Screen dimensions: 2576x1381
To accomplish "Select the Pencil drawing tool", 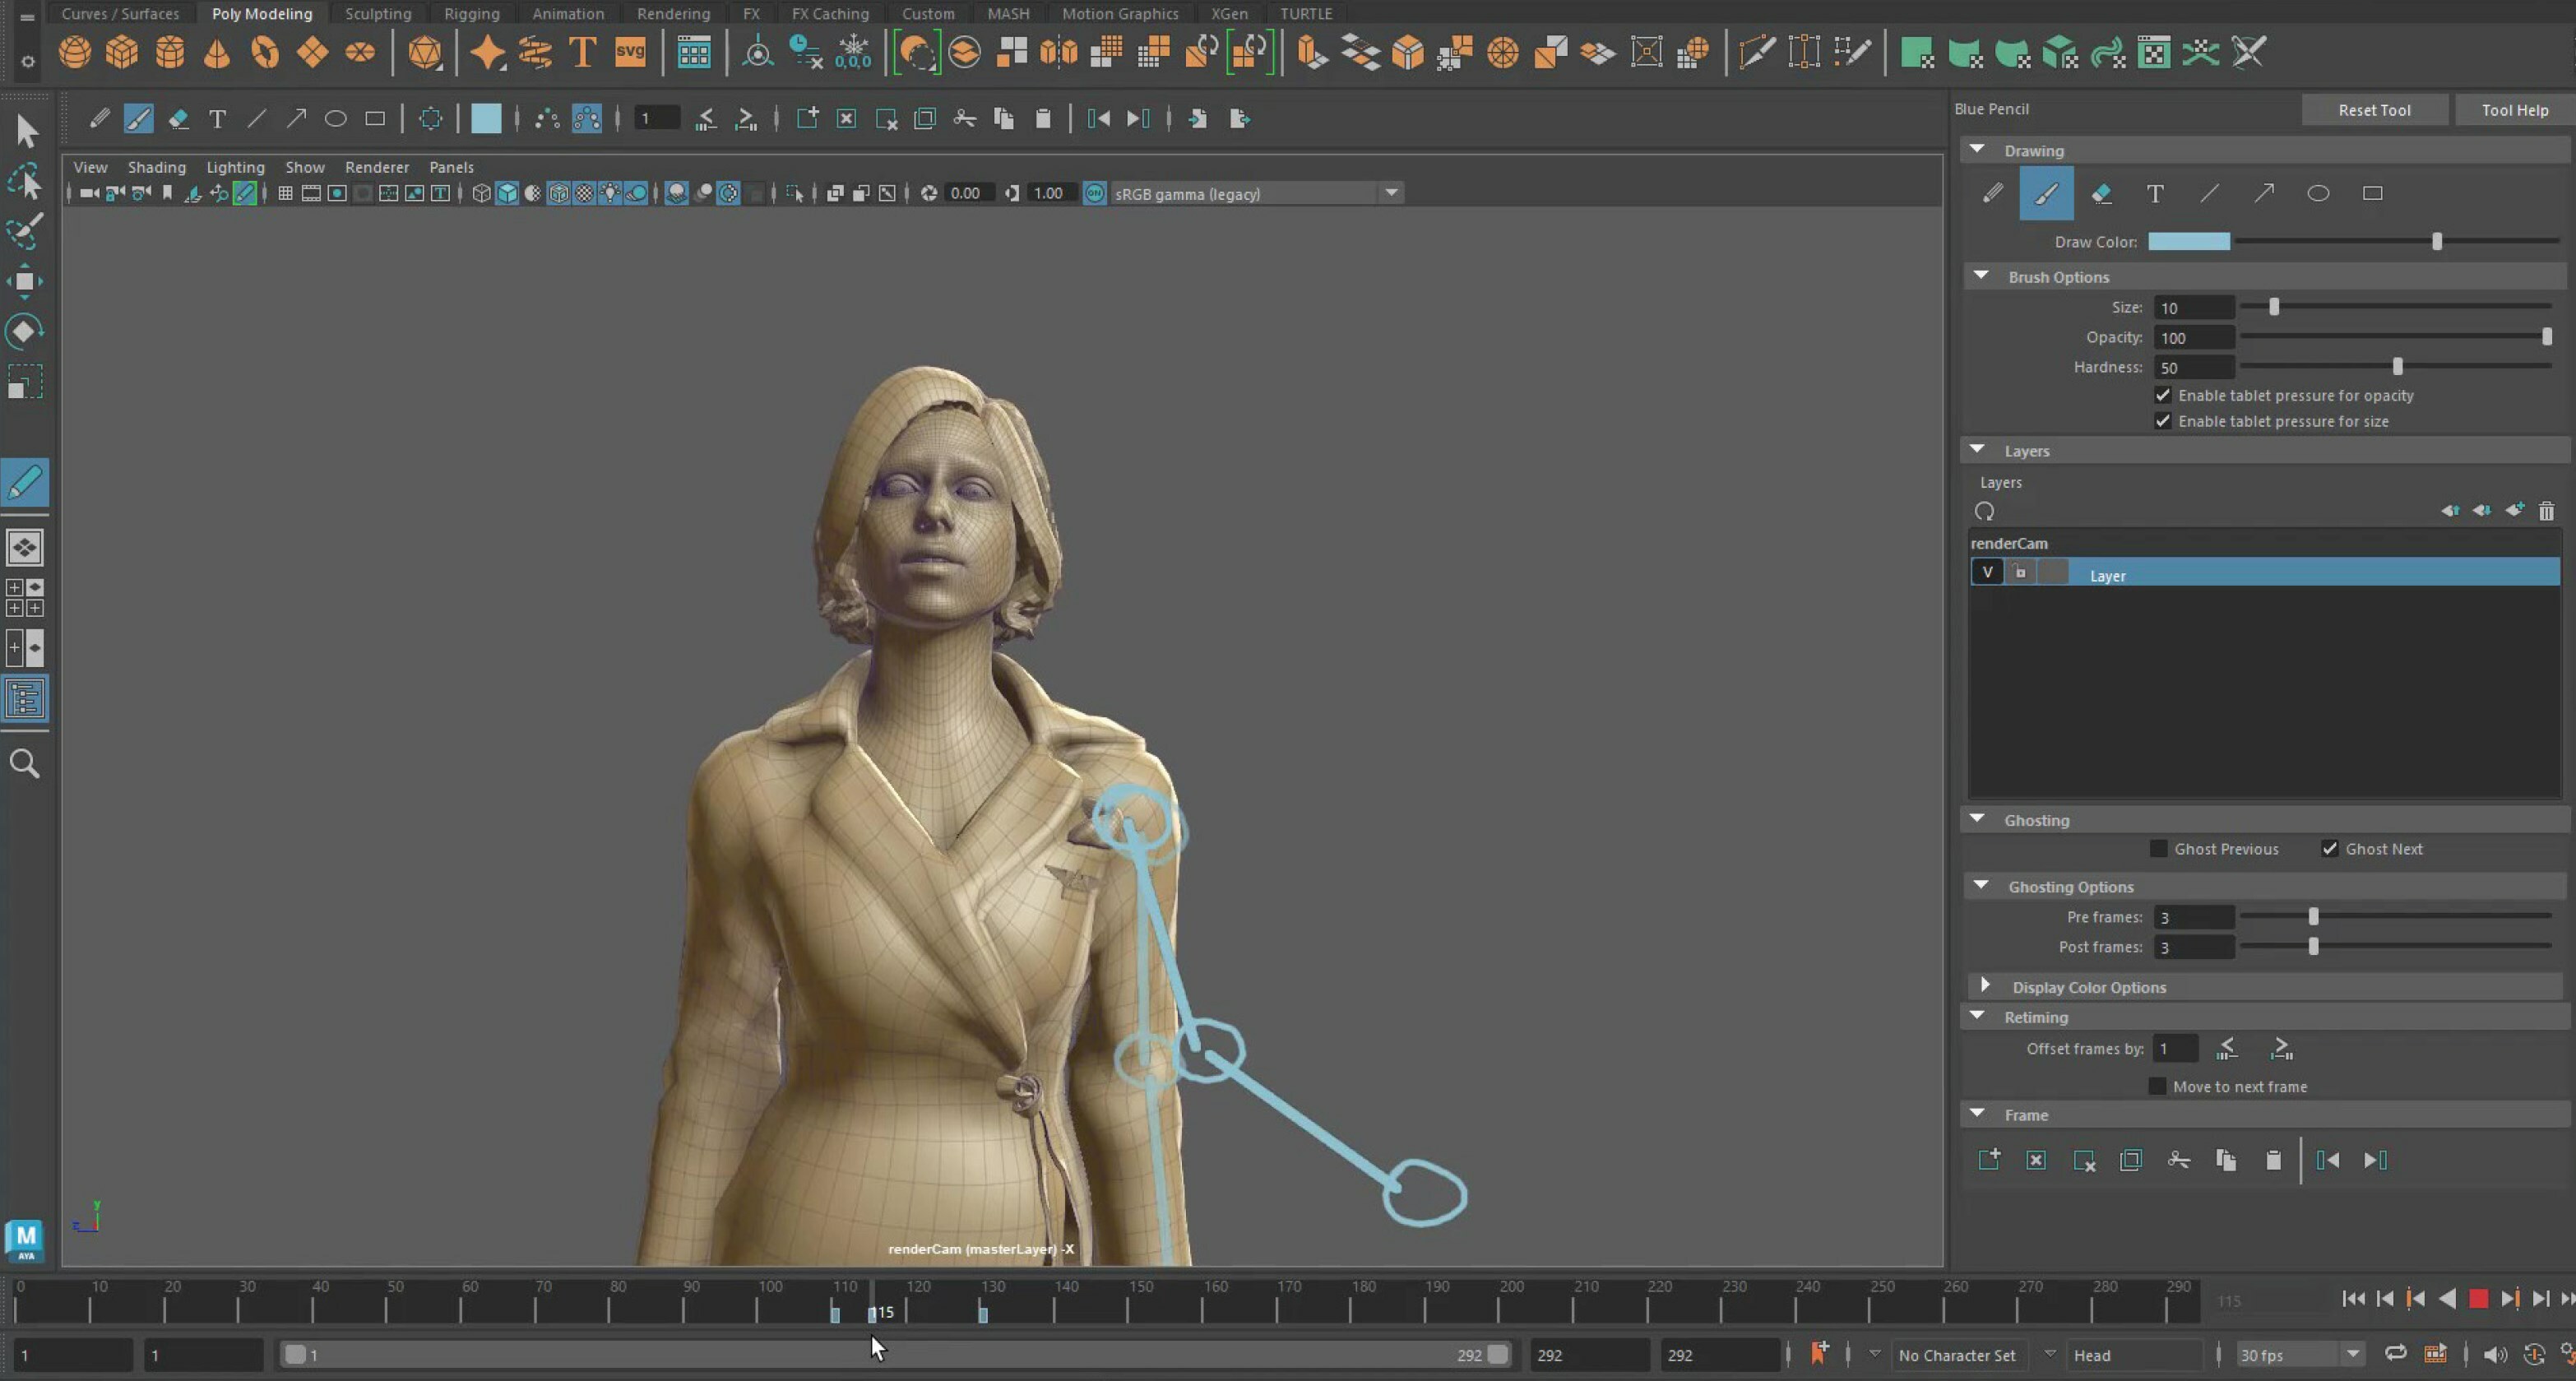I will pyautogui.click(x=1991, y=193).
